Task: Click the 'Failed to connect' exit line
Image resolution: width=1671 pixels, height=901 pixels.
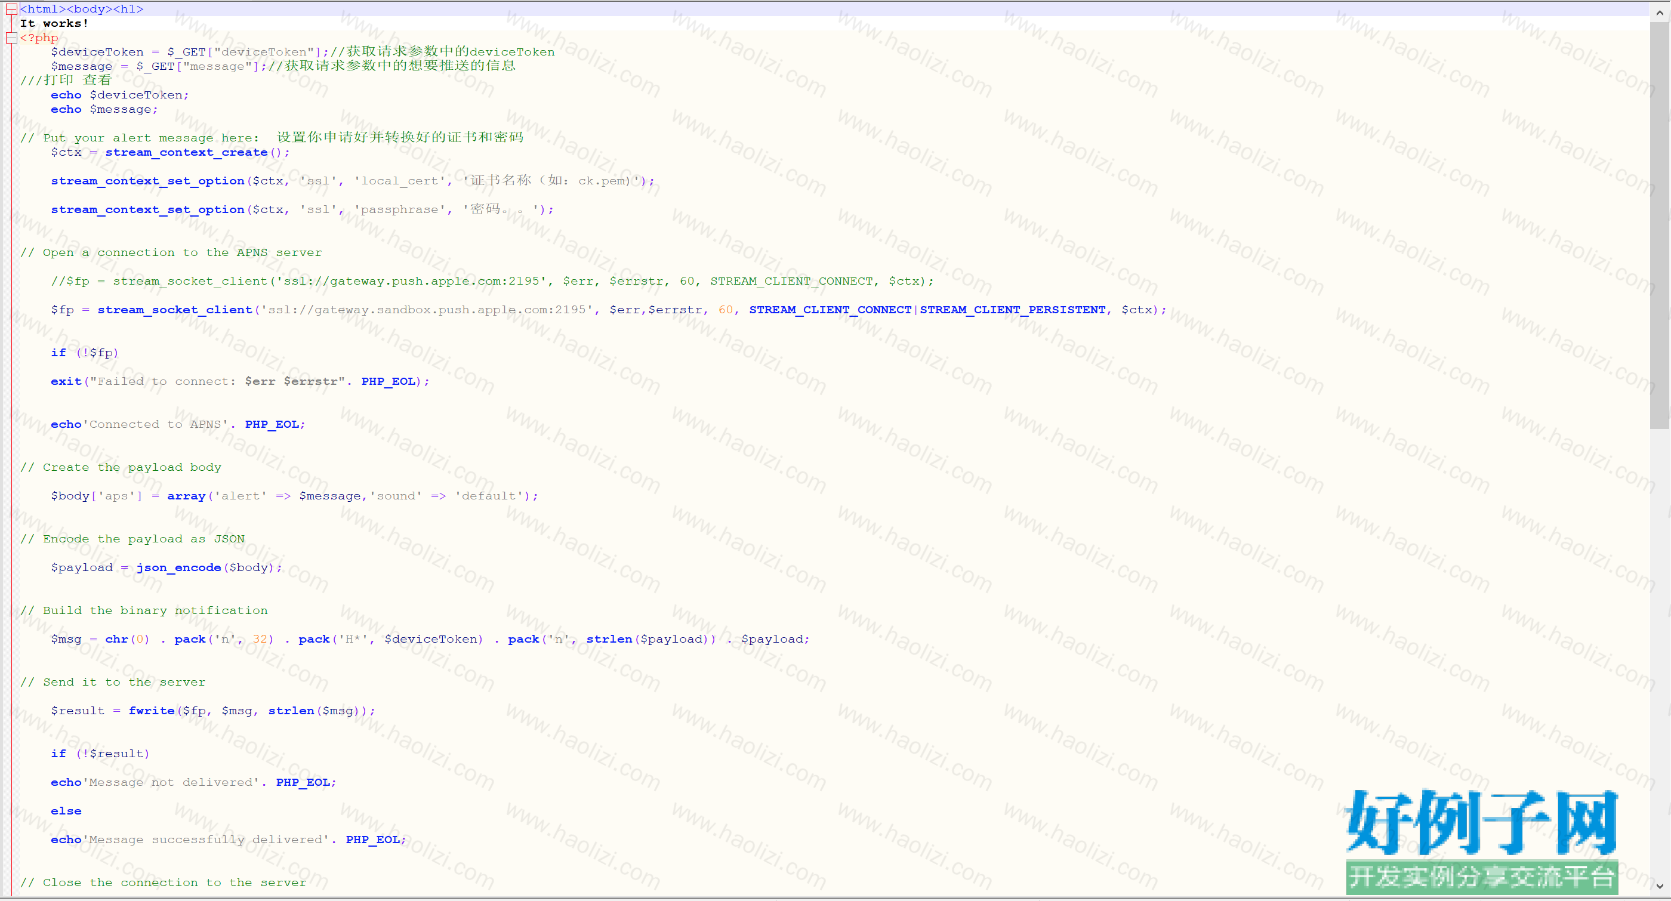Action: pos(240,381)
